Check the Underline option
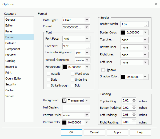Image resolution: width=160 pixels, height=139 pixels. 72,80
